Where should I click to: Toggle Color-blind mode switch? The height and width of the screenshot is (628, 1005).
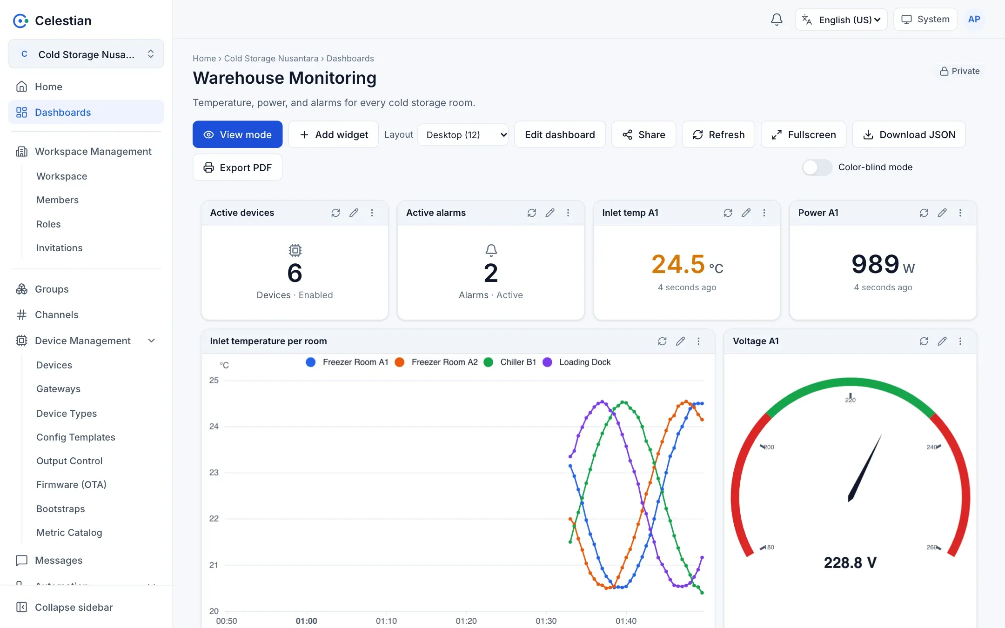817,167
